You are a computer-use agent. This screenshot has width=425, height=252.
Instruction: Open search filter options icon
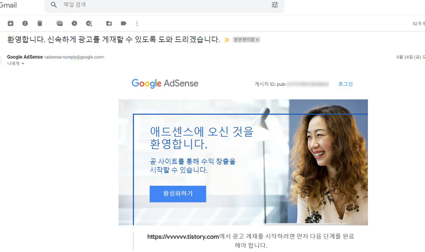pyautogui.click(x=275, y=5)
